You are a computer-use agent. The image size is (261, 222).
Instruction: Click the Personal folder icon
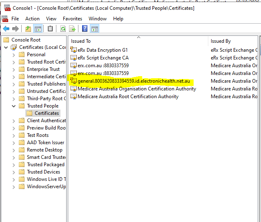22,55
